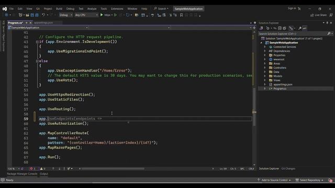Expand the Dependencies node

click(265, 51)
